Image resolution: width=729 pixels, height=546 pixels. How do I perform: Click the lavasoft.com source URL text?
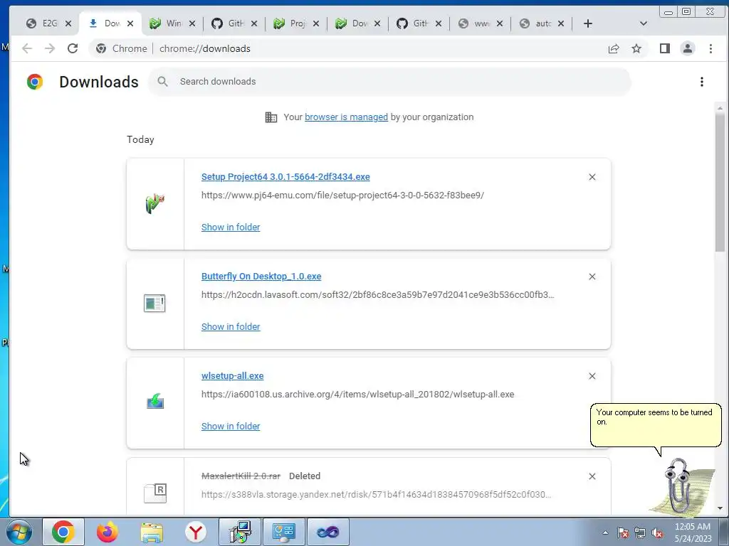377,294
